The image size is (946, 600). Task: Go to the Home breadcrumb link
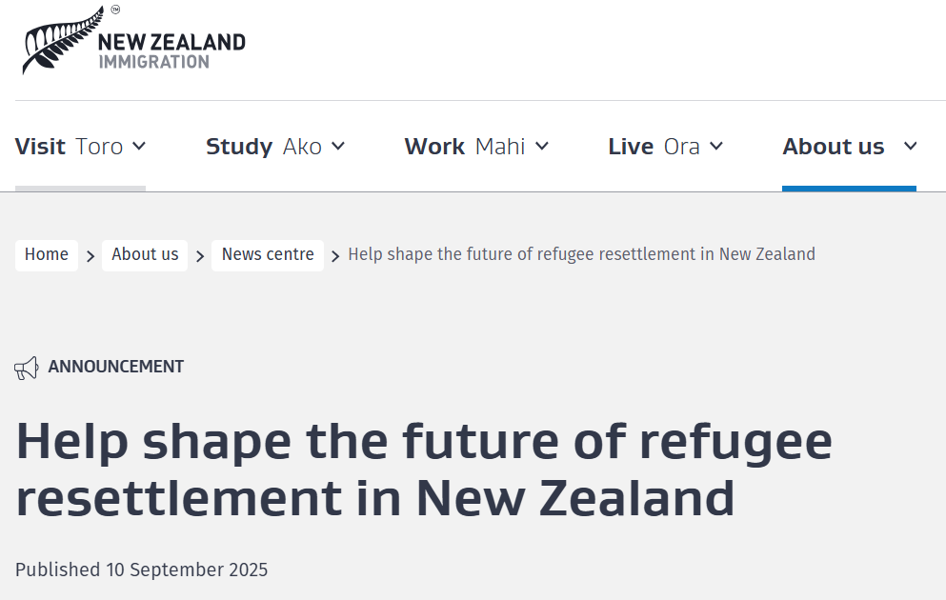47,254
